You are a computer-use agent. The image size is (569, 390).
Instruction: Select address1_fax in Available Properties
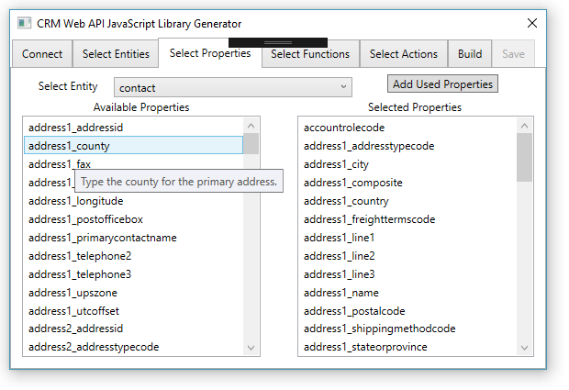[134, 164]
